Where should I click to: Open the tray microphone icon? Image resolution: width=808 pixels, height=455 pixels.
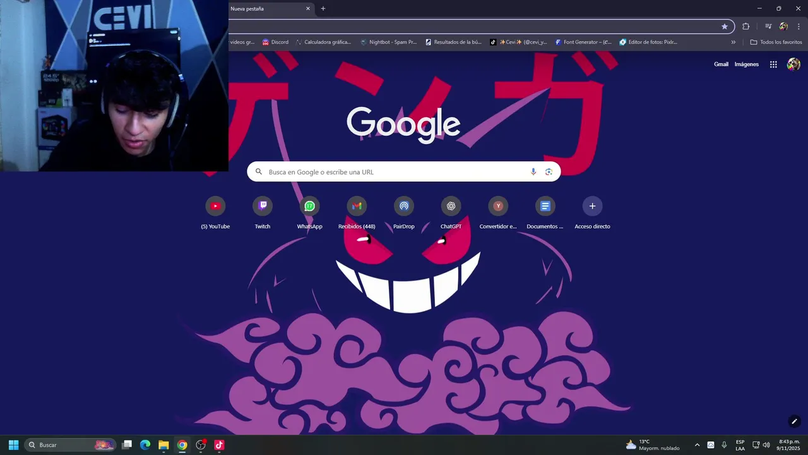[724, 445]
